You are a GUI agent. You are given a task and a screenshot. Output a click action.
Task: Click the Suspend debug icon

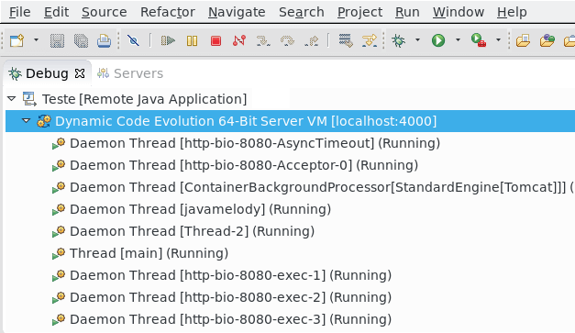point(193,40)
